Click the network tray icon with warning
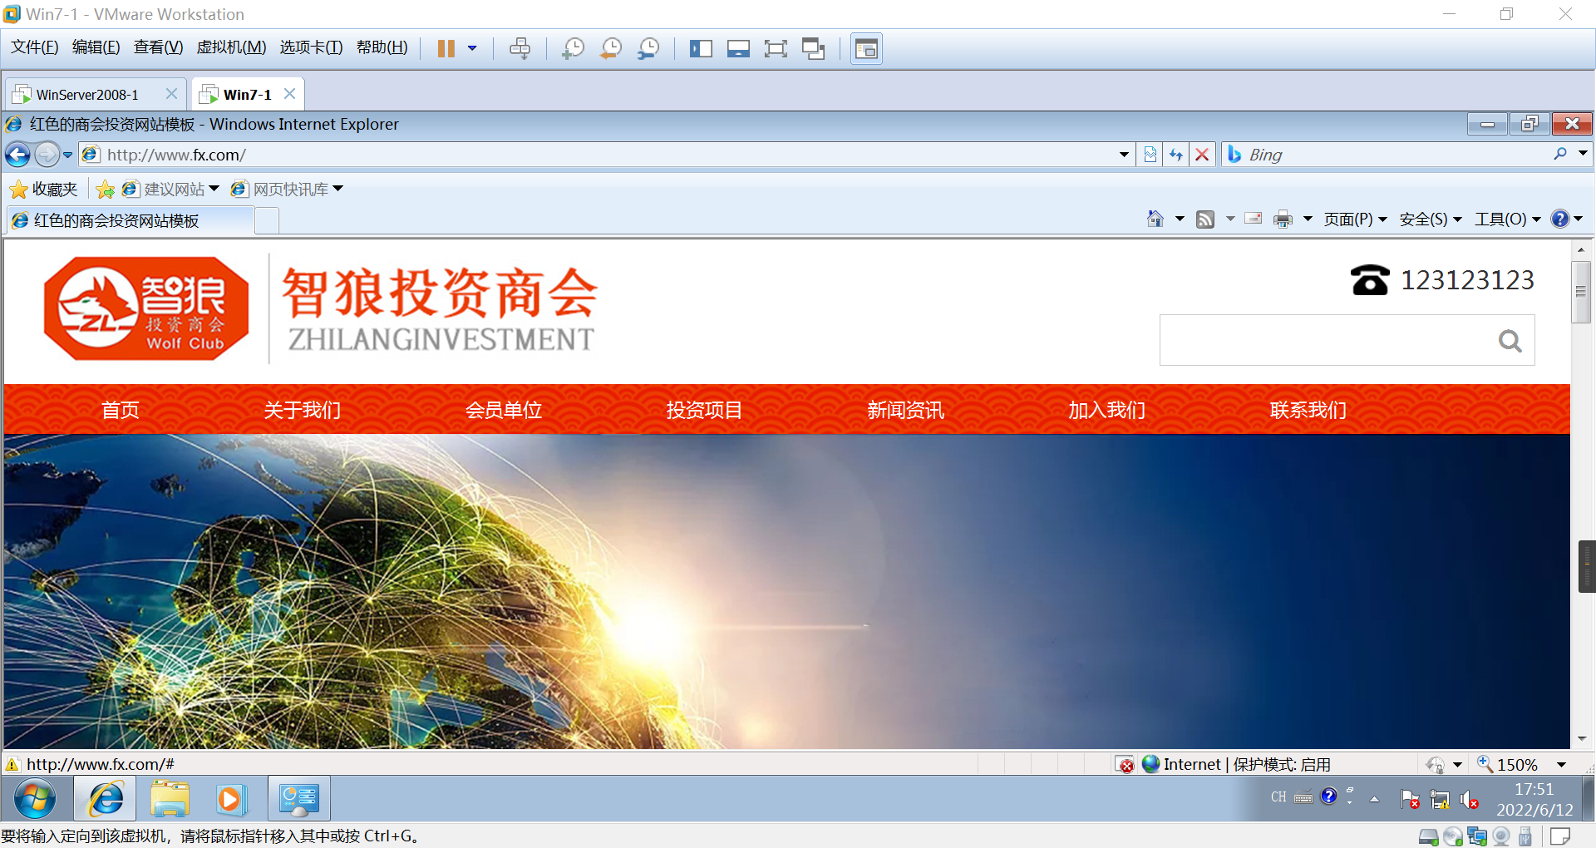This screenshot has width=1596, height=848. [1440, 799]
